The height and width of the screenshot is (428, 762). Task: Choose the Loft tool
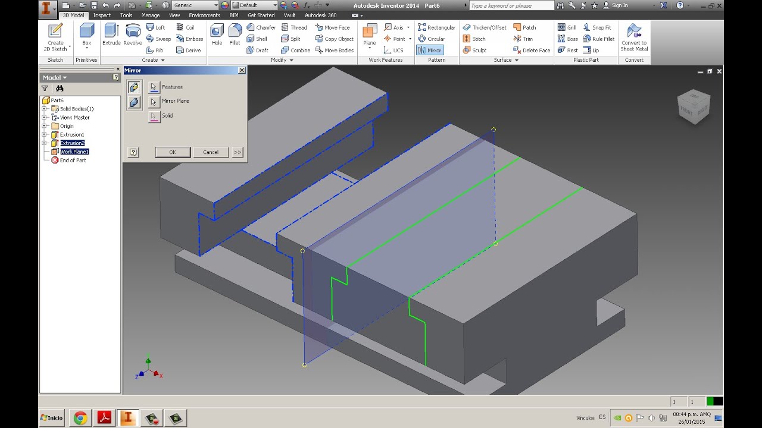[x=156, y=27]
